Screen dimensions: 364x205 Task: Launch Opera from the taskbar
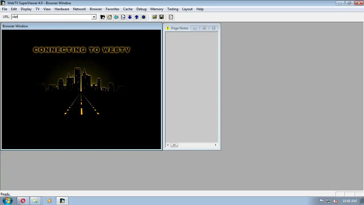tap(23, 201)
